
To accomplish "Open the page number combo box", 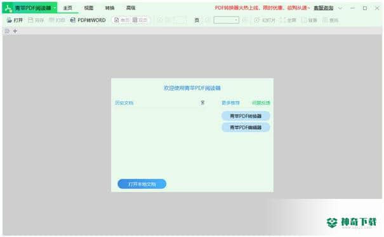I will pyautogui.click(x=227, y=20).
